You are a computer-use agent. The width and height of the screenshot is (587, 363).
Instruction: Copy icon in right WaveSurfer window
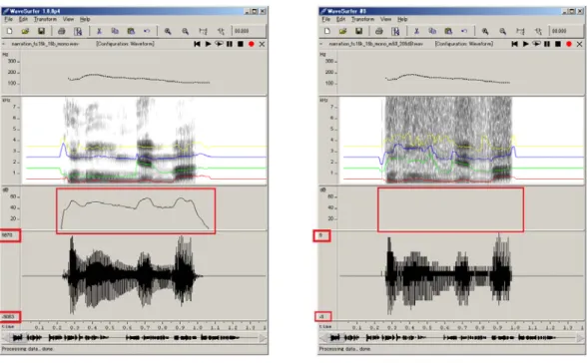(432, 31)
